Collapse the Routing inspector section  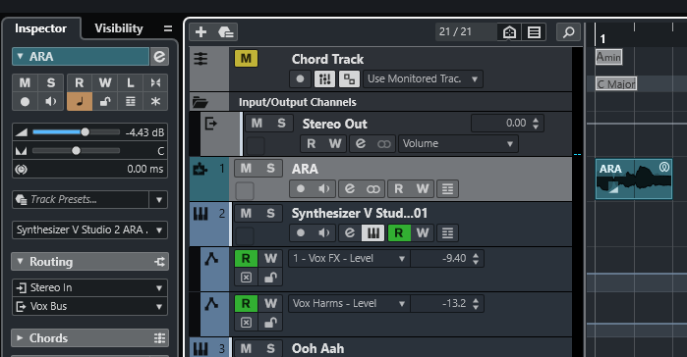tap(20, 262)
